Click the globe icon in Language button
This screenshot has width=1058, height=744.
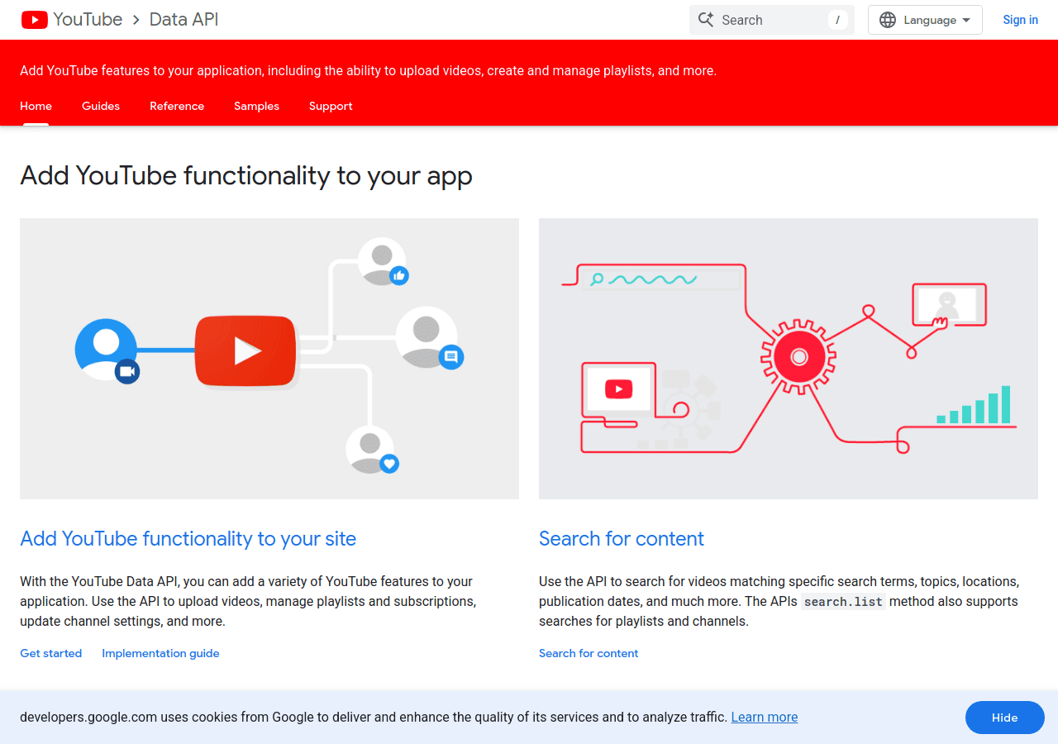(x=888, y=20)
